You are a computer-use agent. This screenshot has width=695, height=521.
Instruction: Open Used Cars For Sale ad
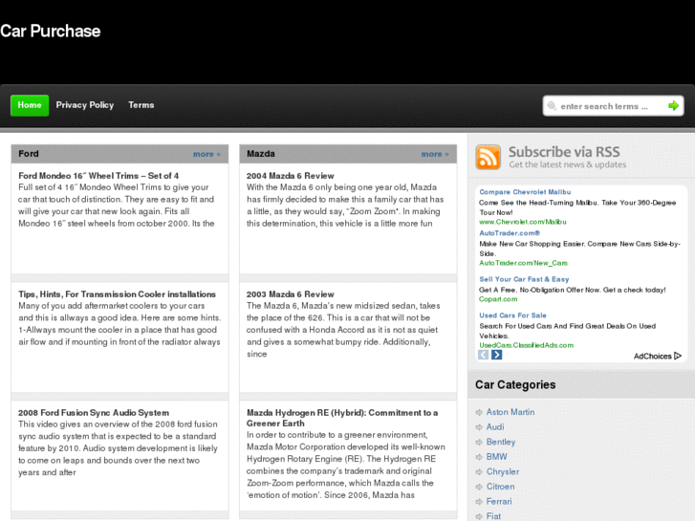pyautogui.click(x=512, y=315)
